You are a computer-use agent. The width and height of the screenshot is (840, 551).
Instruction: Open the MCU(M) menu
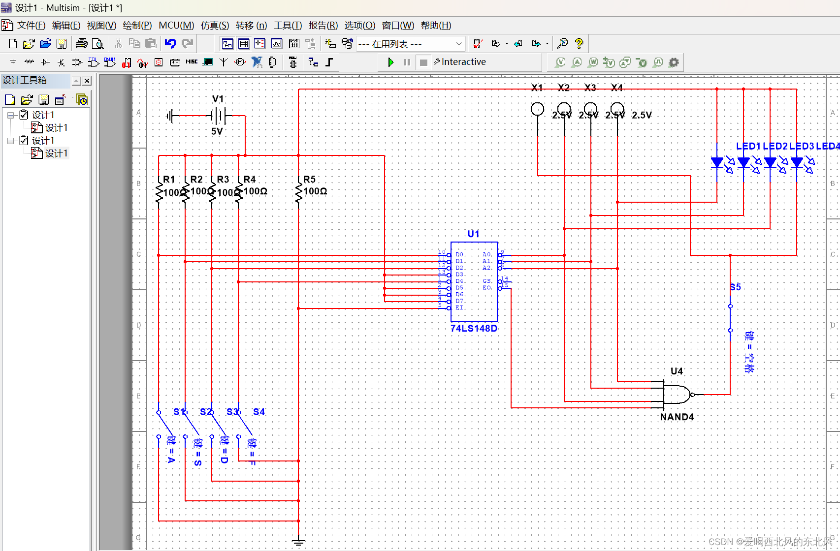[x=176, y=25]
